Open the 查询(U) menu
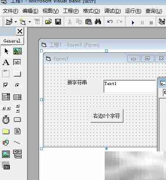Viewport: 166px width, 180px height. [x=154, y=11]
